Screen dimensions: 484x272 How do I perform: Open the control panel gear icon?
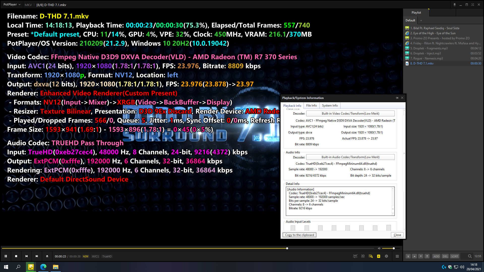point(386,256)
